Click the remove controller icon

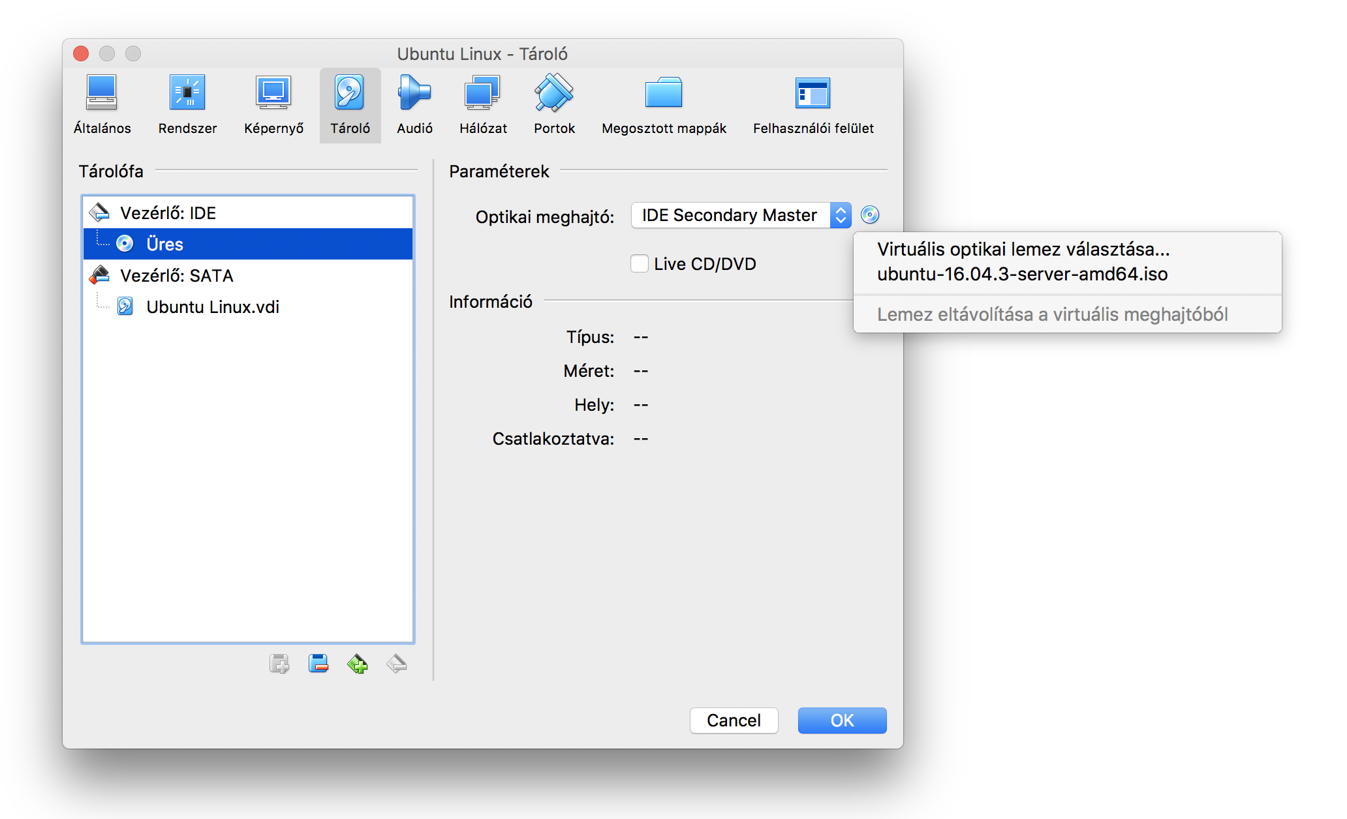click(397, 664)
